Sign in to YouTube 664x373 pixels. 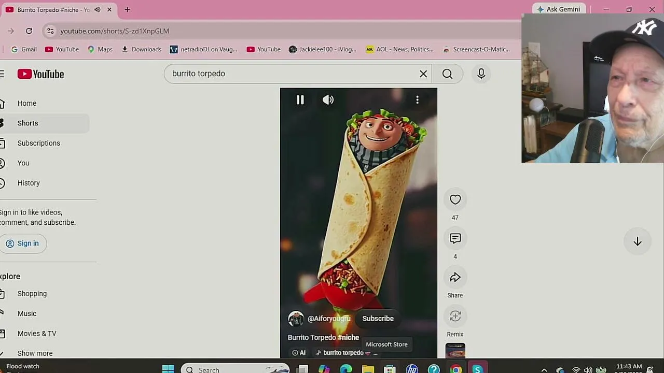click(x=23, y=243)
